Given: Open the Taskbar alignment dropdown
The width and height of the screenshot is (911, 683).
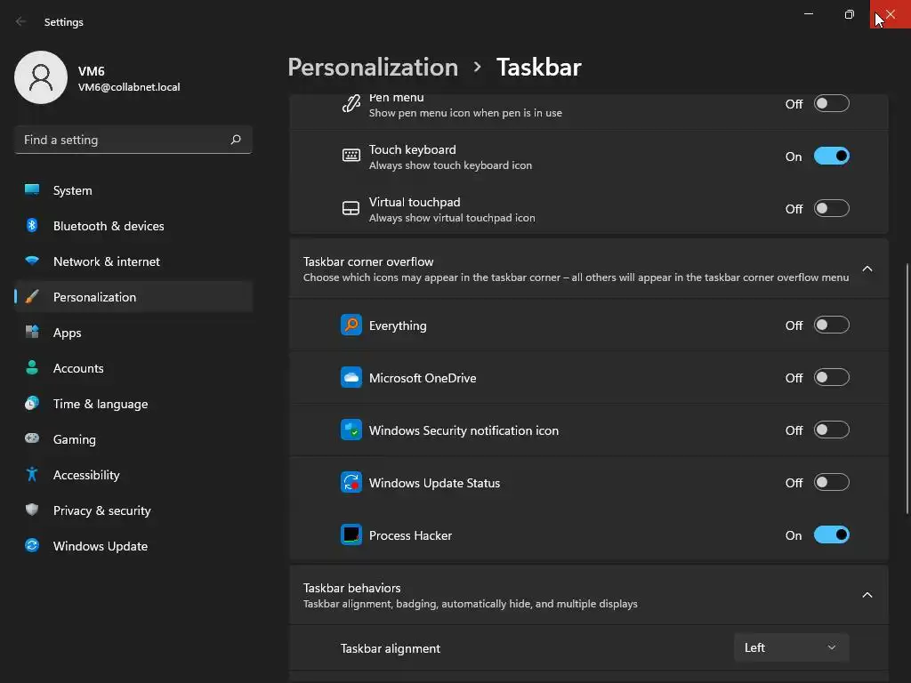Looking at the screenshot, I should click(791, 647).
